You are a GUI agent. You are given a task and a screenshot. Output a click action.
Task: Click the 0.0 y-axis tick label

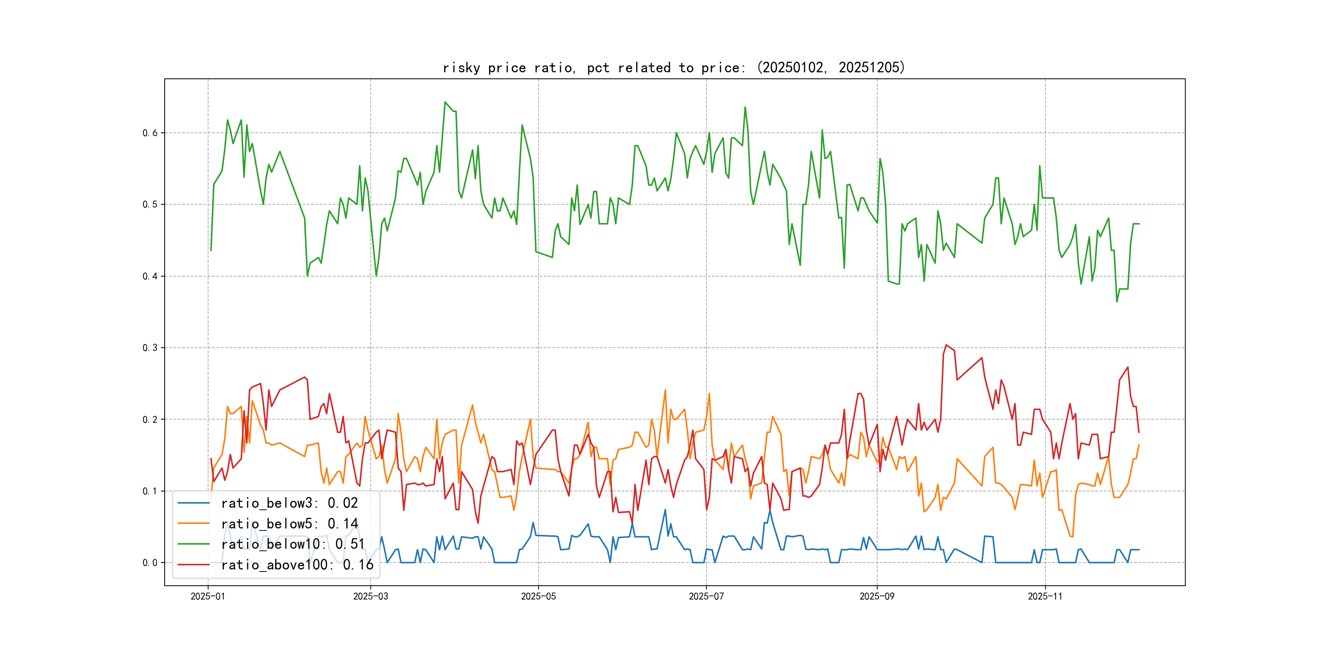150,563
